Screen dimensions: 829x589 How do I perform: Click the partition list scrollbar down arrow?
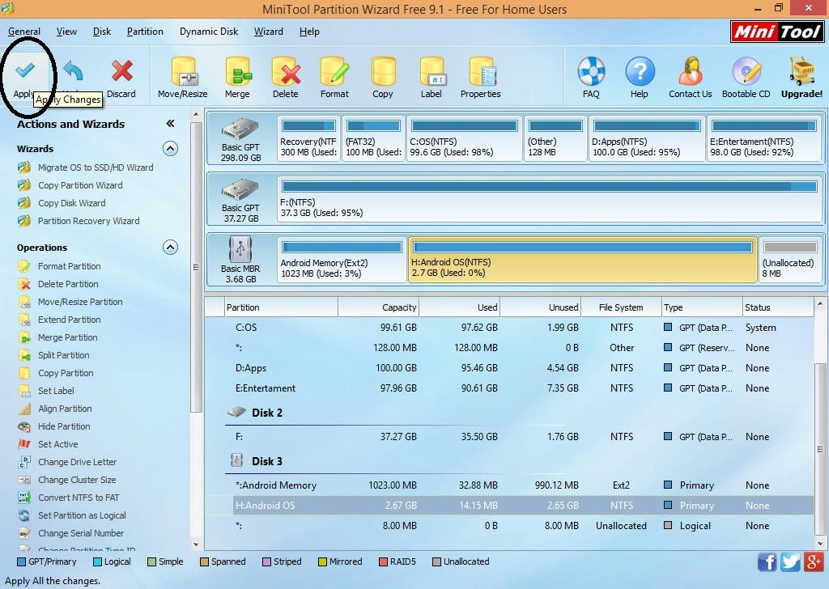820,544
